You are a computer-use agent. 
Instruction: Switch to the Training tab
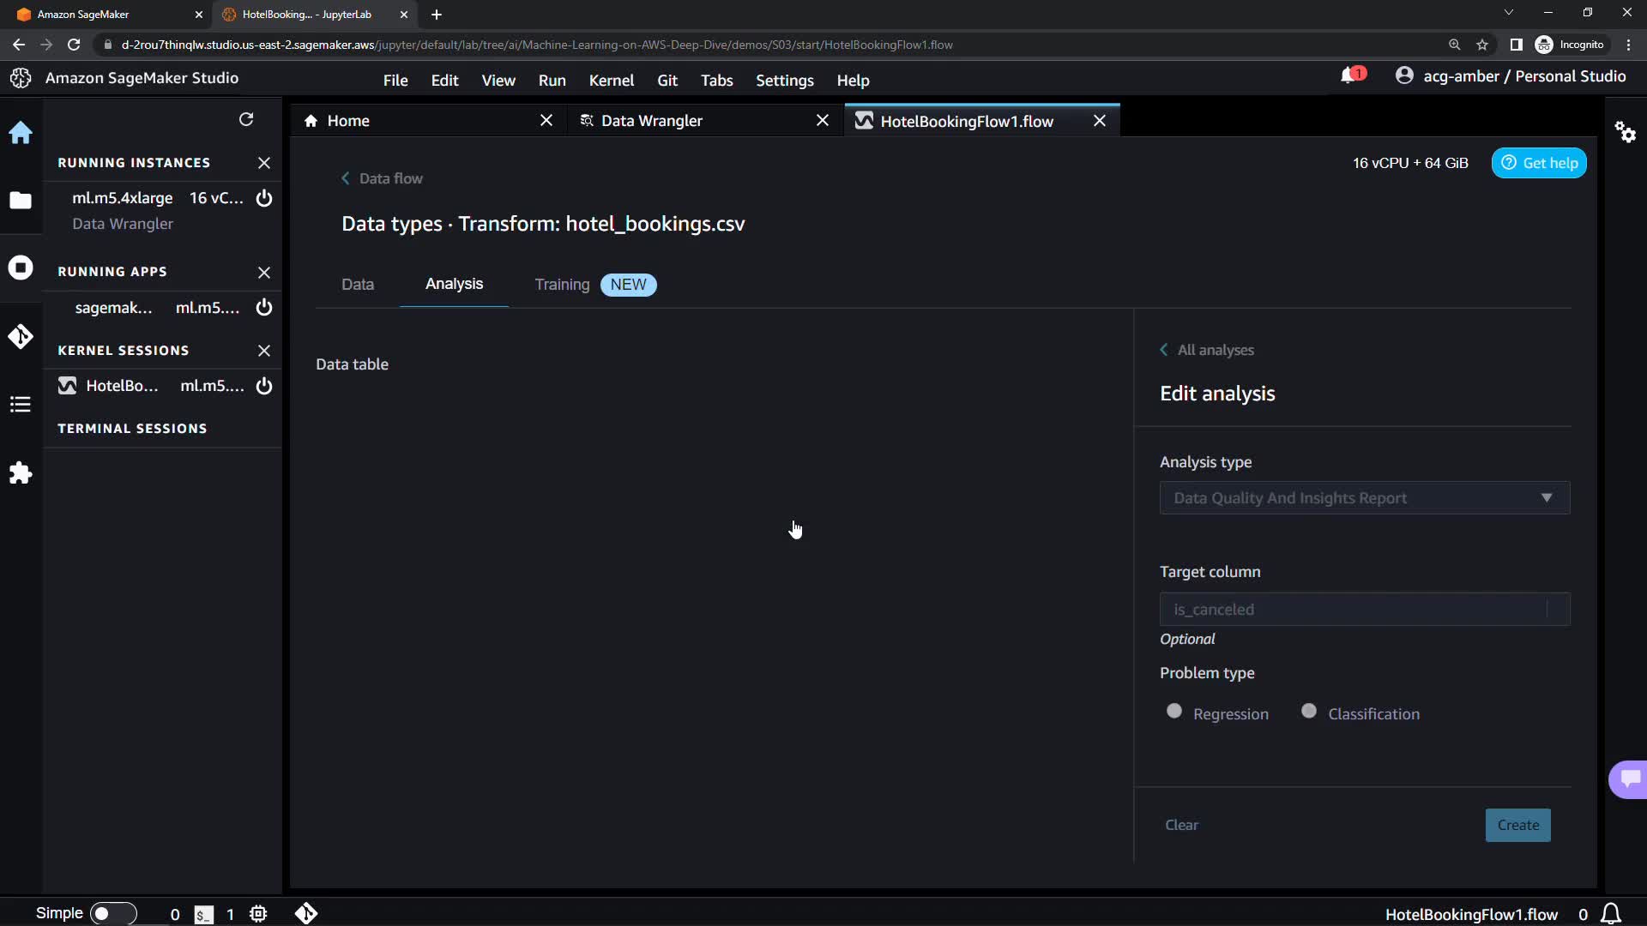(562, 285)
